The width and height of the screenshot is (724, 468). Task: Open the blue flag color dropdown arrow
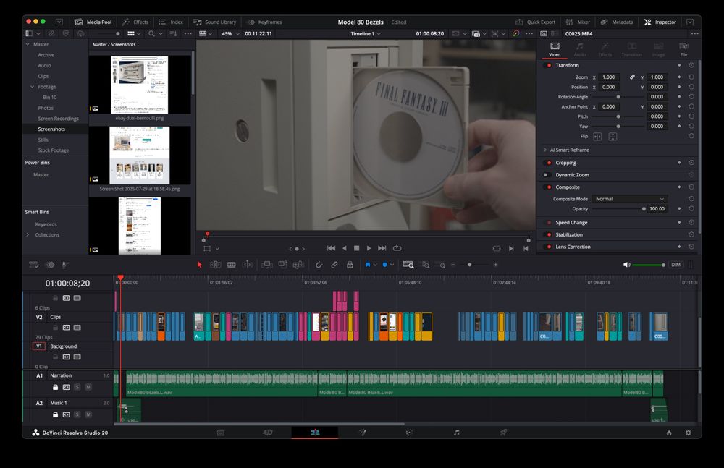[375, 265]
